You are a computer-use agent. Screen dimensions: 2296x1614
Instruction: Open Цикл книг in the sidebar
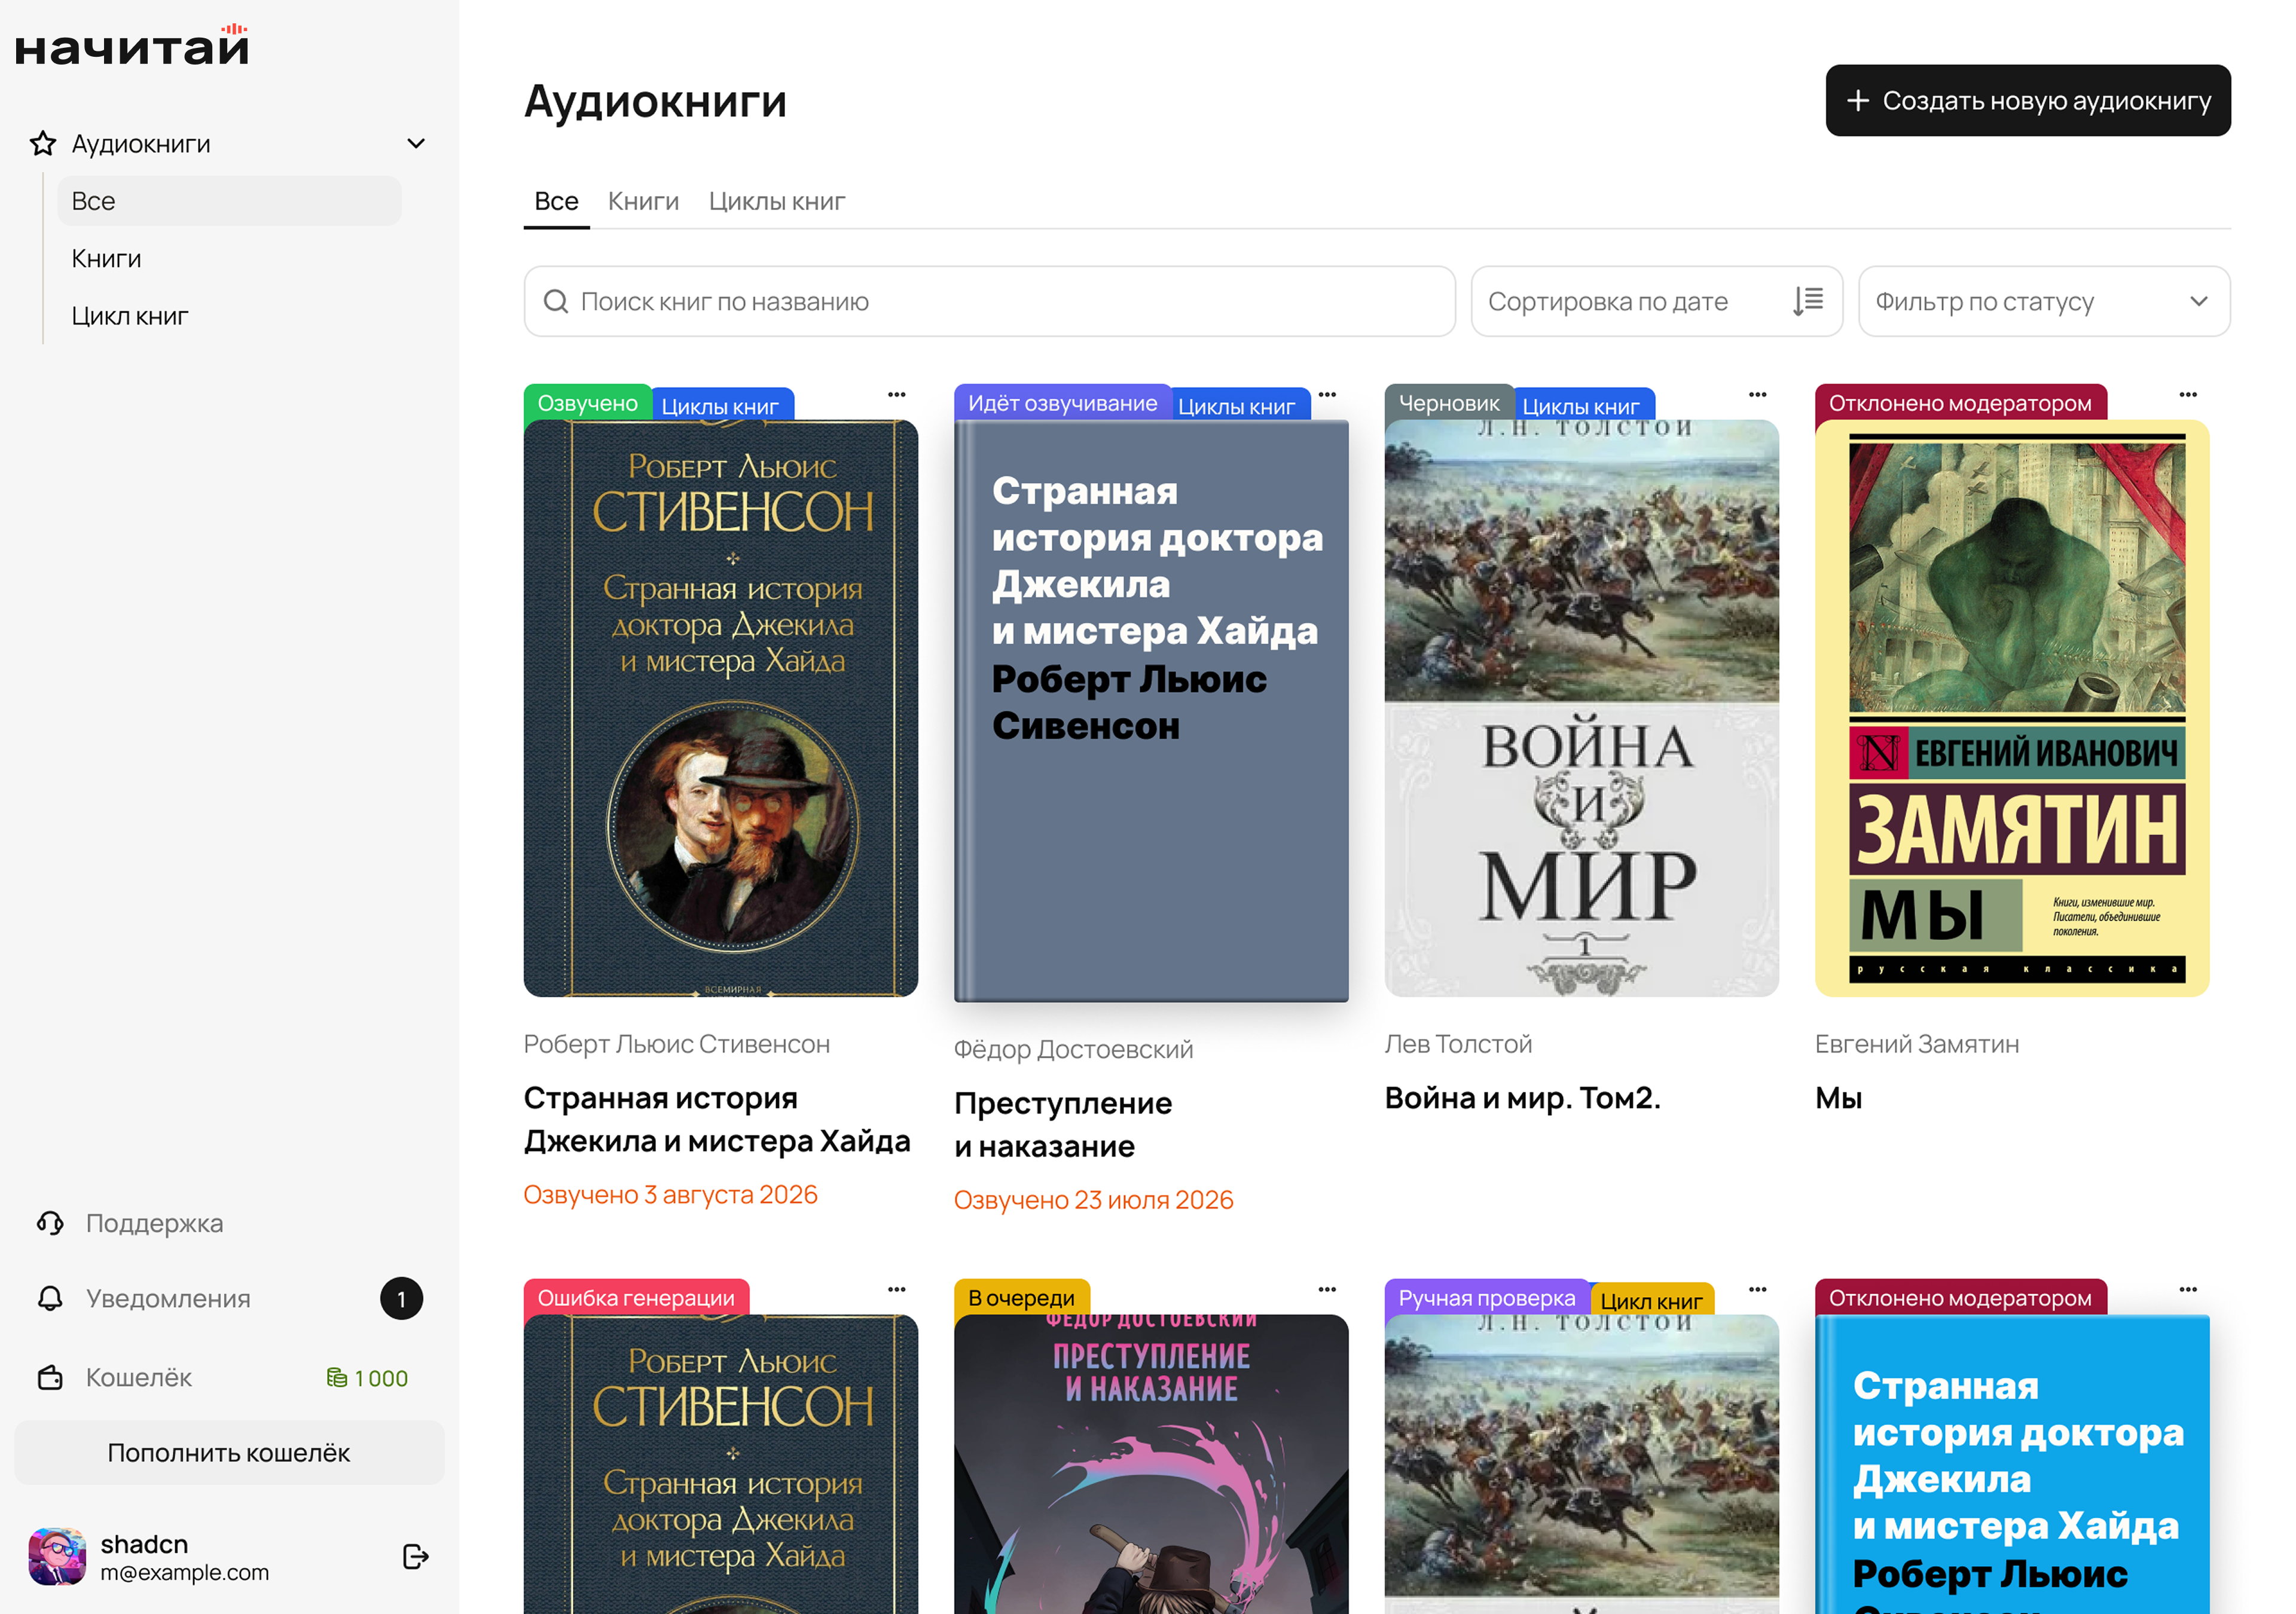[130, 316]
